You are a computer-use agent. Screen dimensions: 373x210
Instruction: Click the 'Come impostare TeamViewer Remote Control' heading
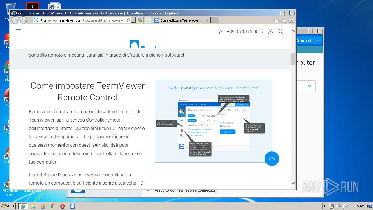click(87, 91)
